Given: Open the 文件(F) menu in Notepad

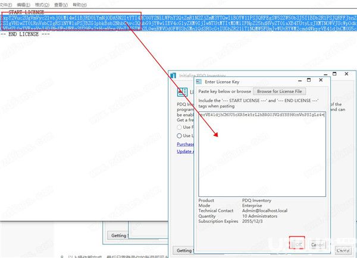Looking at the screenshot, I should pos(5,5).
